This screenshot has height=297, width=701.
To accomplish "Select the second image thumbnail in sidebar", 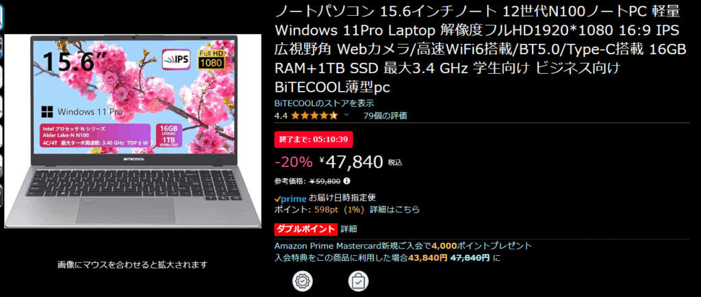I will click(x=1, y=48).
